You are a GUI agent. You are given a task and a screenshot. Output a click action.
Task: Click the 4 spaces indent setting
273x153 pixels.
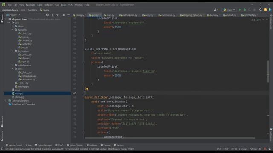(243, 149)
